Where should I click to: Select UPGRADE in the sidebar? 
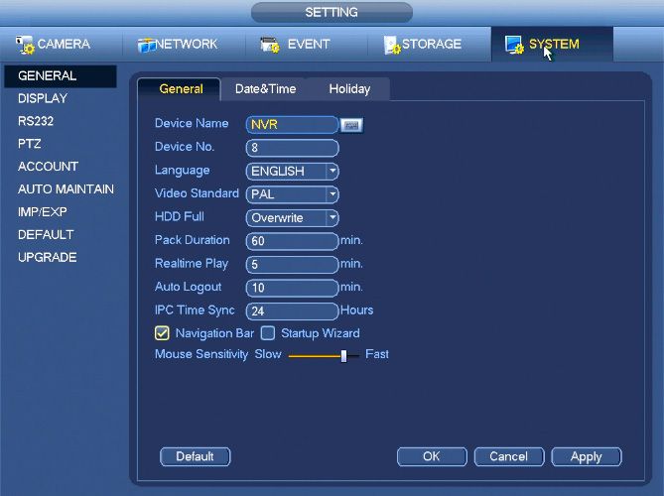(47, 257)
